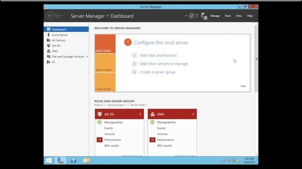Open the Tools menu

click(227, 16)
